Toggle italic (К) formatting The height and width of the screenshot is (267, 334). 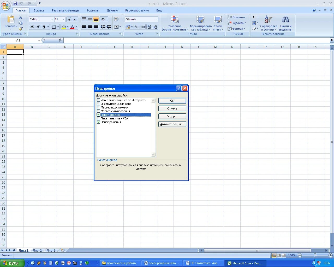pos(38,27)
